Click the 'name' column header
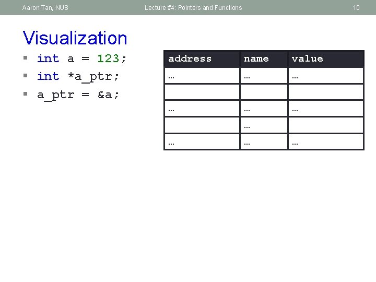Image resolution: width=376 pixels, height=282 pixels. pyautogui.click(x=264, y=59)
